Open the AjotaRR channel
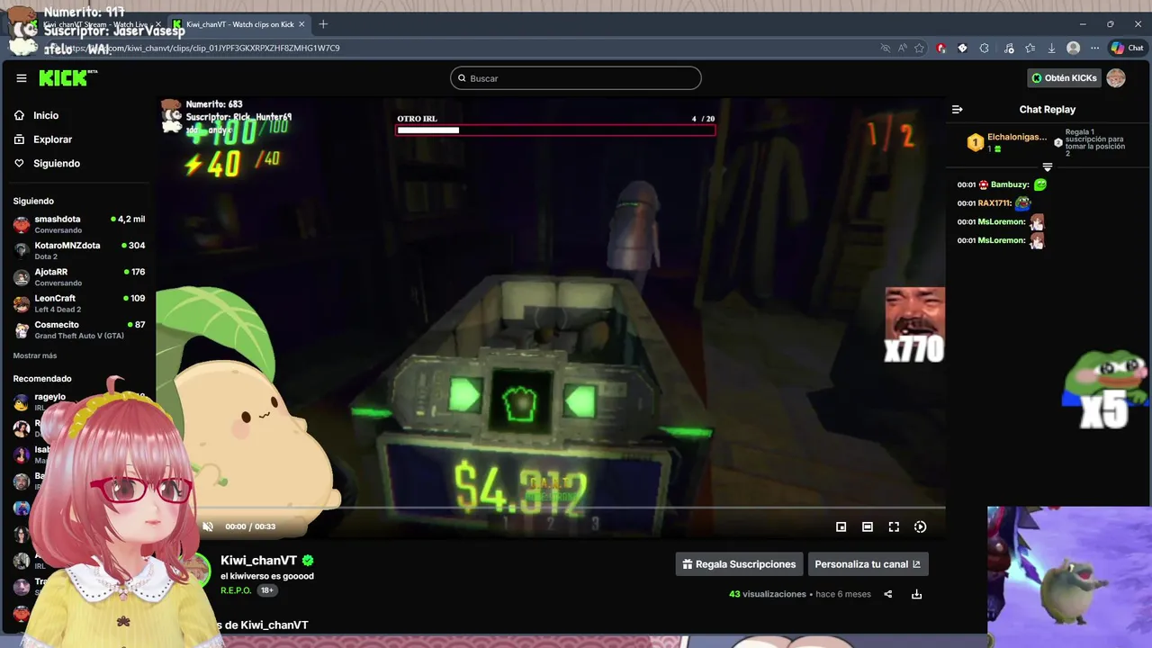This screenshot has height=648, width=1152. pyautogui.click(x=78, y=276)
